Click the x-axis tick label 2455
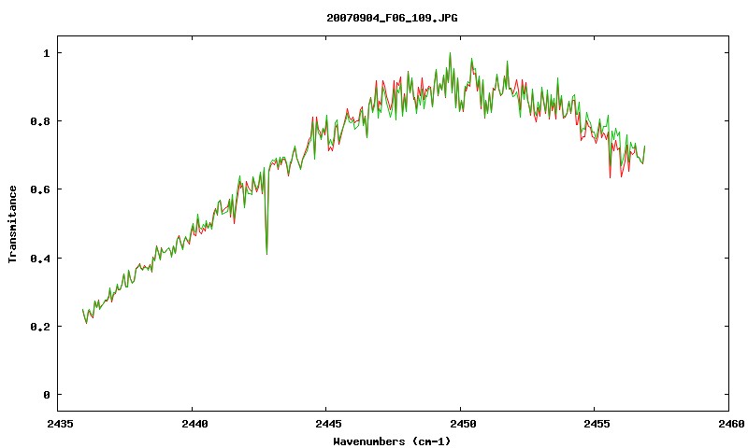The height and width of the screenshot is (448, 748). point(597,424)
